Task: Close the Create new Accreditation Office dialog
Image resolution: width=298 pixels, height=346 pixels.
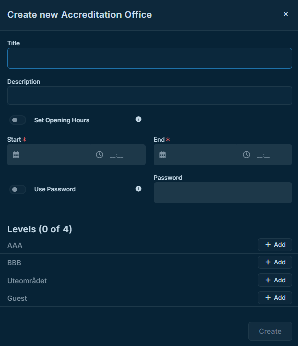Action: pos(286,14)
